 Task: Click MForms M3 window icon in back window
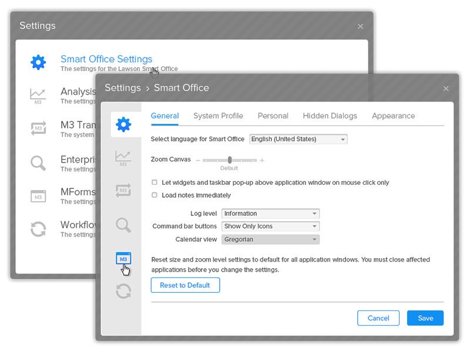38,197
